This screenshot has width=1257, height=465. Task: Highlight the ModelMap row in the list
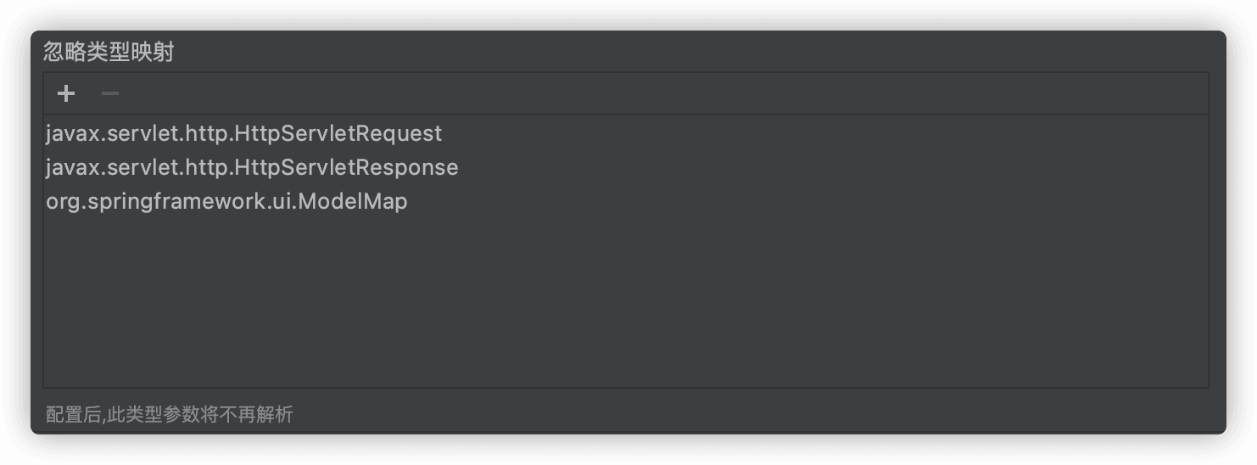pyautogui.click(x=226, y=202)
